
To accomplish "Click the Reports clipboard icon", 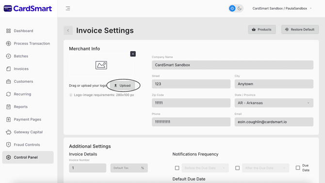I will point(9,107).
